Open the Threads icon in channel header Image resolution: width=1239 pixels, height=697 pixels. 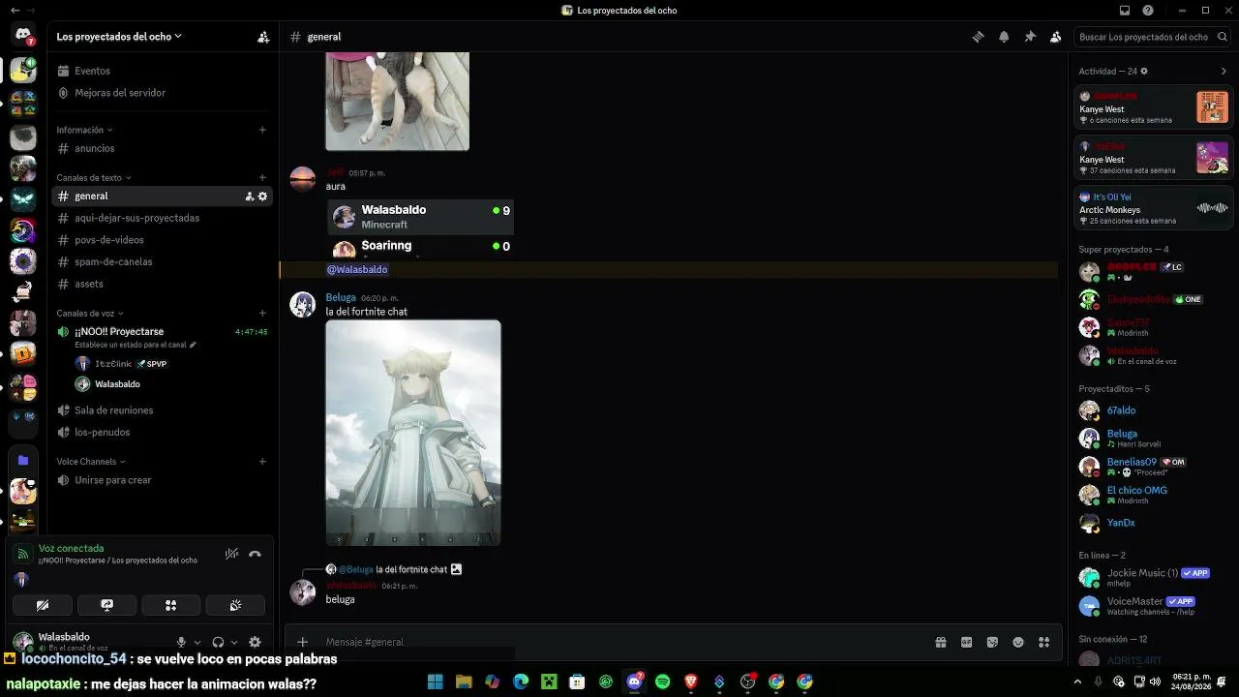pyautogui.click(x=979, y=37)
